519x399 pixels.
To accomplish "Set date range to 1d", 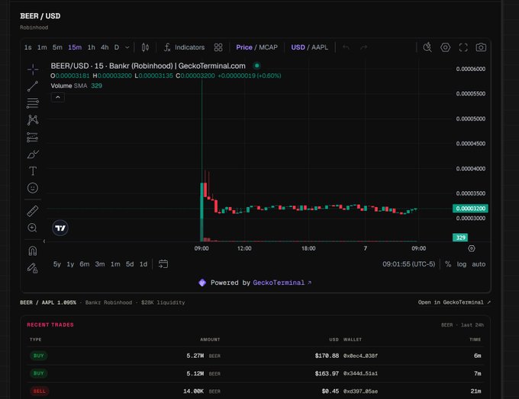I will tap(143, 264).
